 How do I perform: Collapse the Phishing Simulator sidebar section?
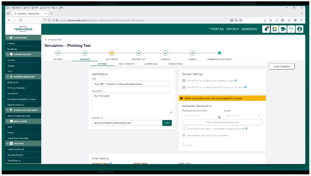tap(8, 76)
